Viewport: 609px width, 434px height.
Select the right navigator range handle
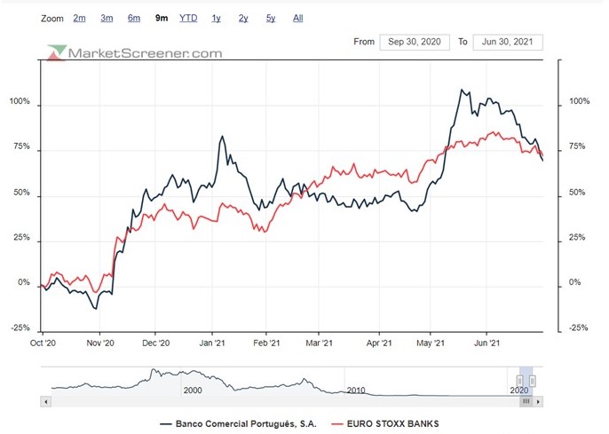pos(533,381)
